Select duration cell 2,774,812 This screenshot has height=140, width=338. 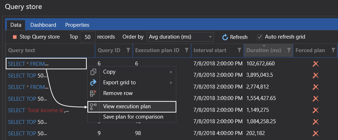[257, 87]
